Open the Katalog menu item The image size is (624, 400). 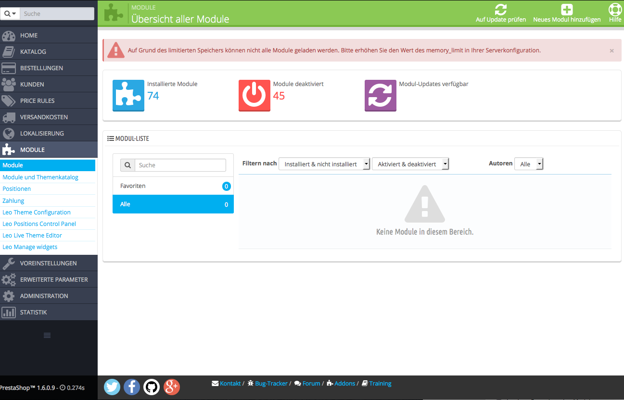point(49,52)
